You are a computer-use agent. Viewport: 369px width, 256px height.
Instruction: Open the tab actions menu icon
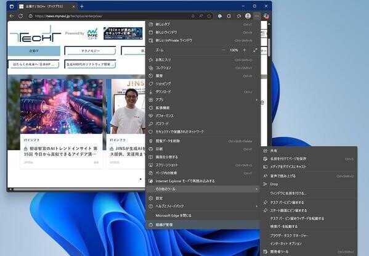click(x=12, y=6)
